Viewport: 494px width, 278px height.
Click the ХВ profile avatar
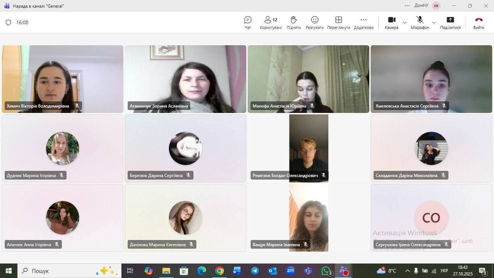point(436,6)
